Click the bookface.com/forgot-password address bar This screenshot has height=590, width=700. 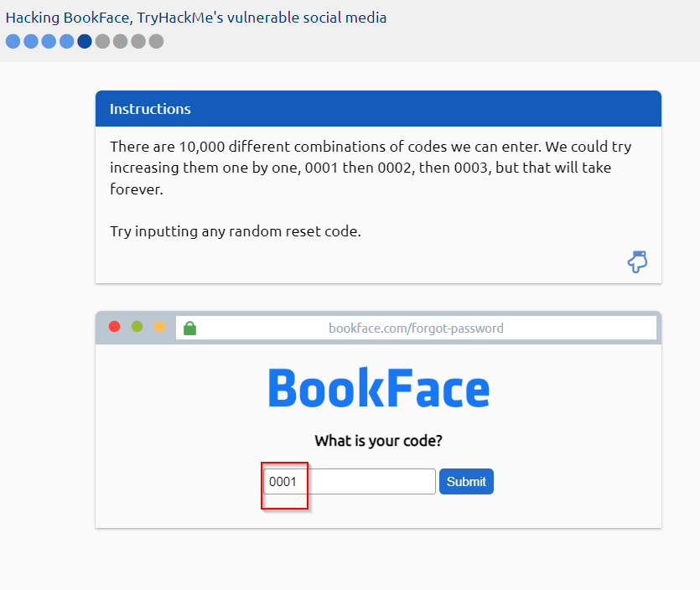[416, 328]
